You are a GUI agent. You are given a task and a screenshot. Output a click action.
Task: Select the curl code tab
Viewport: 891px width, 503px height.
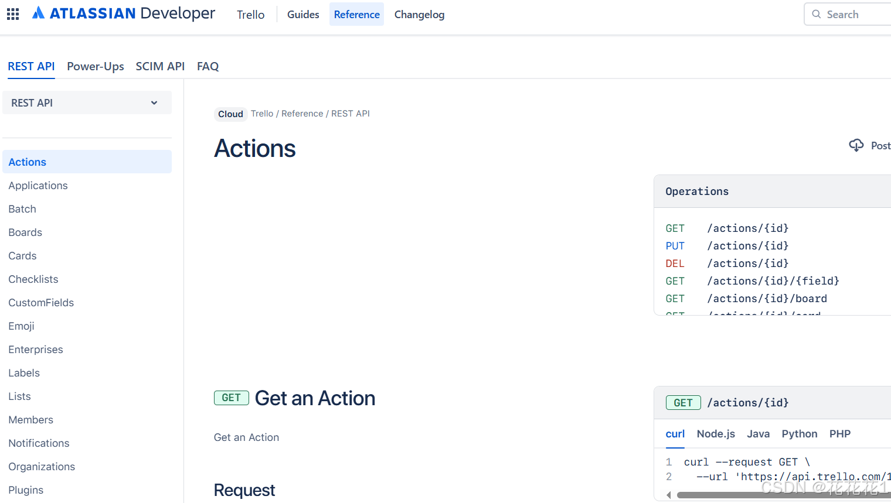click(x=675, y=434)
